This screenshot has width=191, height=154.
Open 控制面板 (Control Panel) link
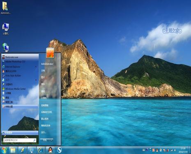tap(45, 106)
